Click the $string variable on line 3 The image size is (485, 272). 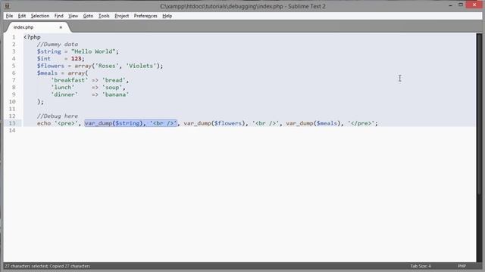48,51
